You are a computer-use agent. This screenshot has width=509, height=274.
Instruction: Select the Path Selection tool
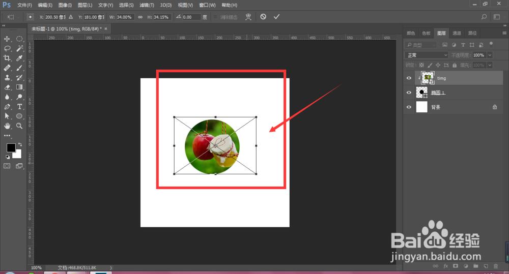[7, 116]
